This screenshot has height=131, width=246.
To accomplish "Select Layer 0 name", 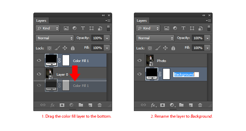I will pyautogui.click(x=62, y=74).
